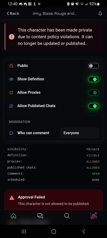The width and height of the screenshot is (107, 238).
Task: Open the Home tab icon
Action: [x=13, y=216]
